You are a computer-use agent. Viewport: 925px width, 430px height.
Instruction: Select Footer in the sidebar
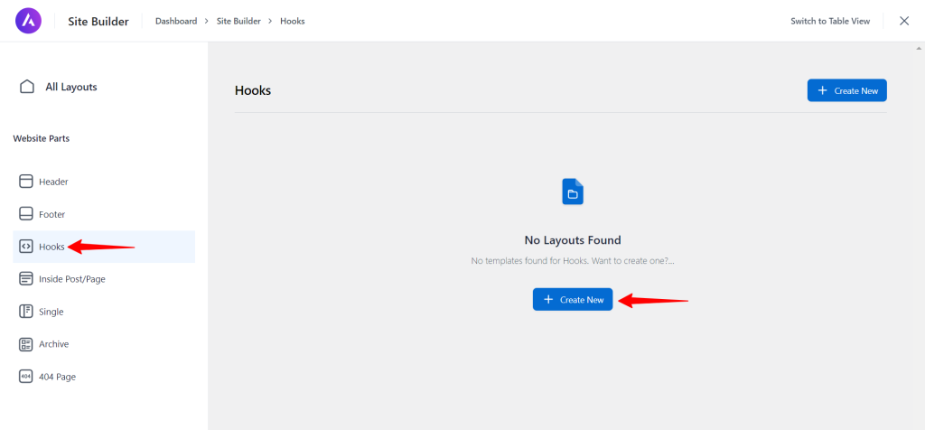pyautogui.click(x=104, y=214)
